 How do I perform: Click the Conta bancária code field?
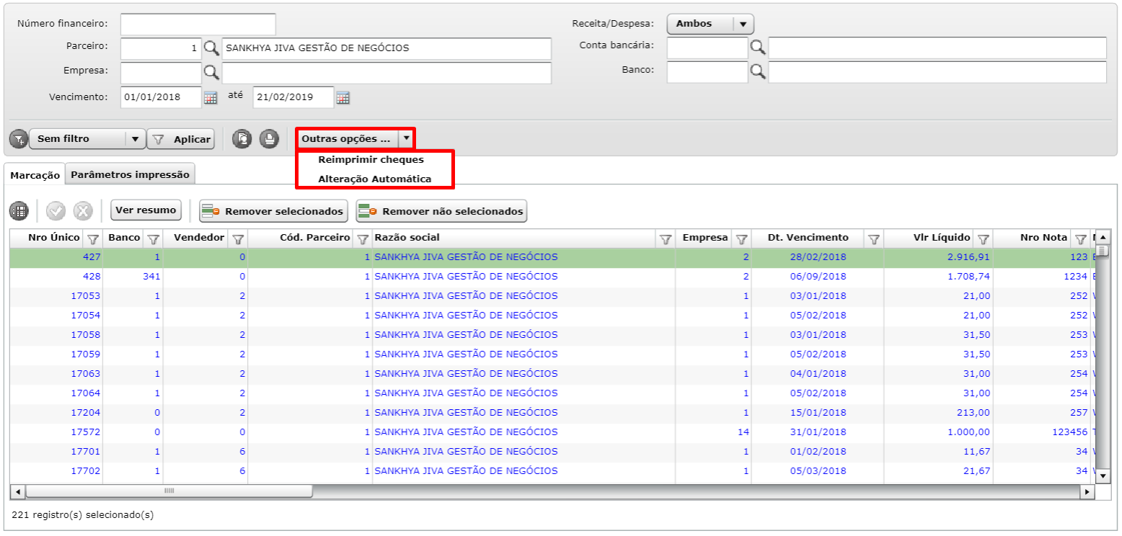707,48
